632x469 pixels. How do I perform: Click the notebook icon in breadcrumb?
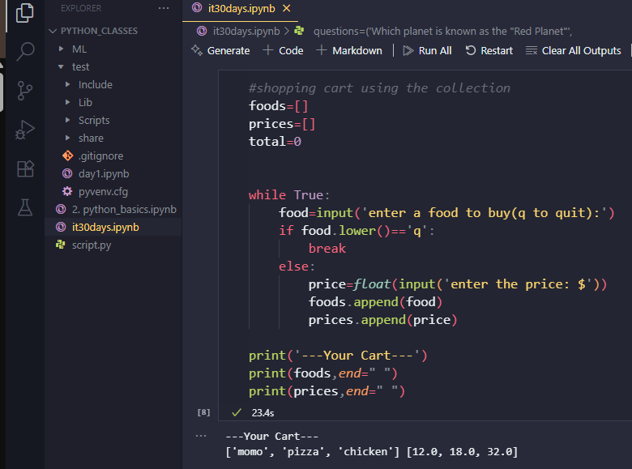tap(202, 31)
